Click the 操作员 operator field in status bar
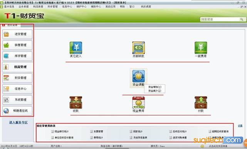This screenshot has height=149, width=247. click(x=158, y=146)
